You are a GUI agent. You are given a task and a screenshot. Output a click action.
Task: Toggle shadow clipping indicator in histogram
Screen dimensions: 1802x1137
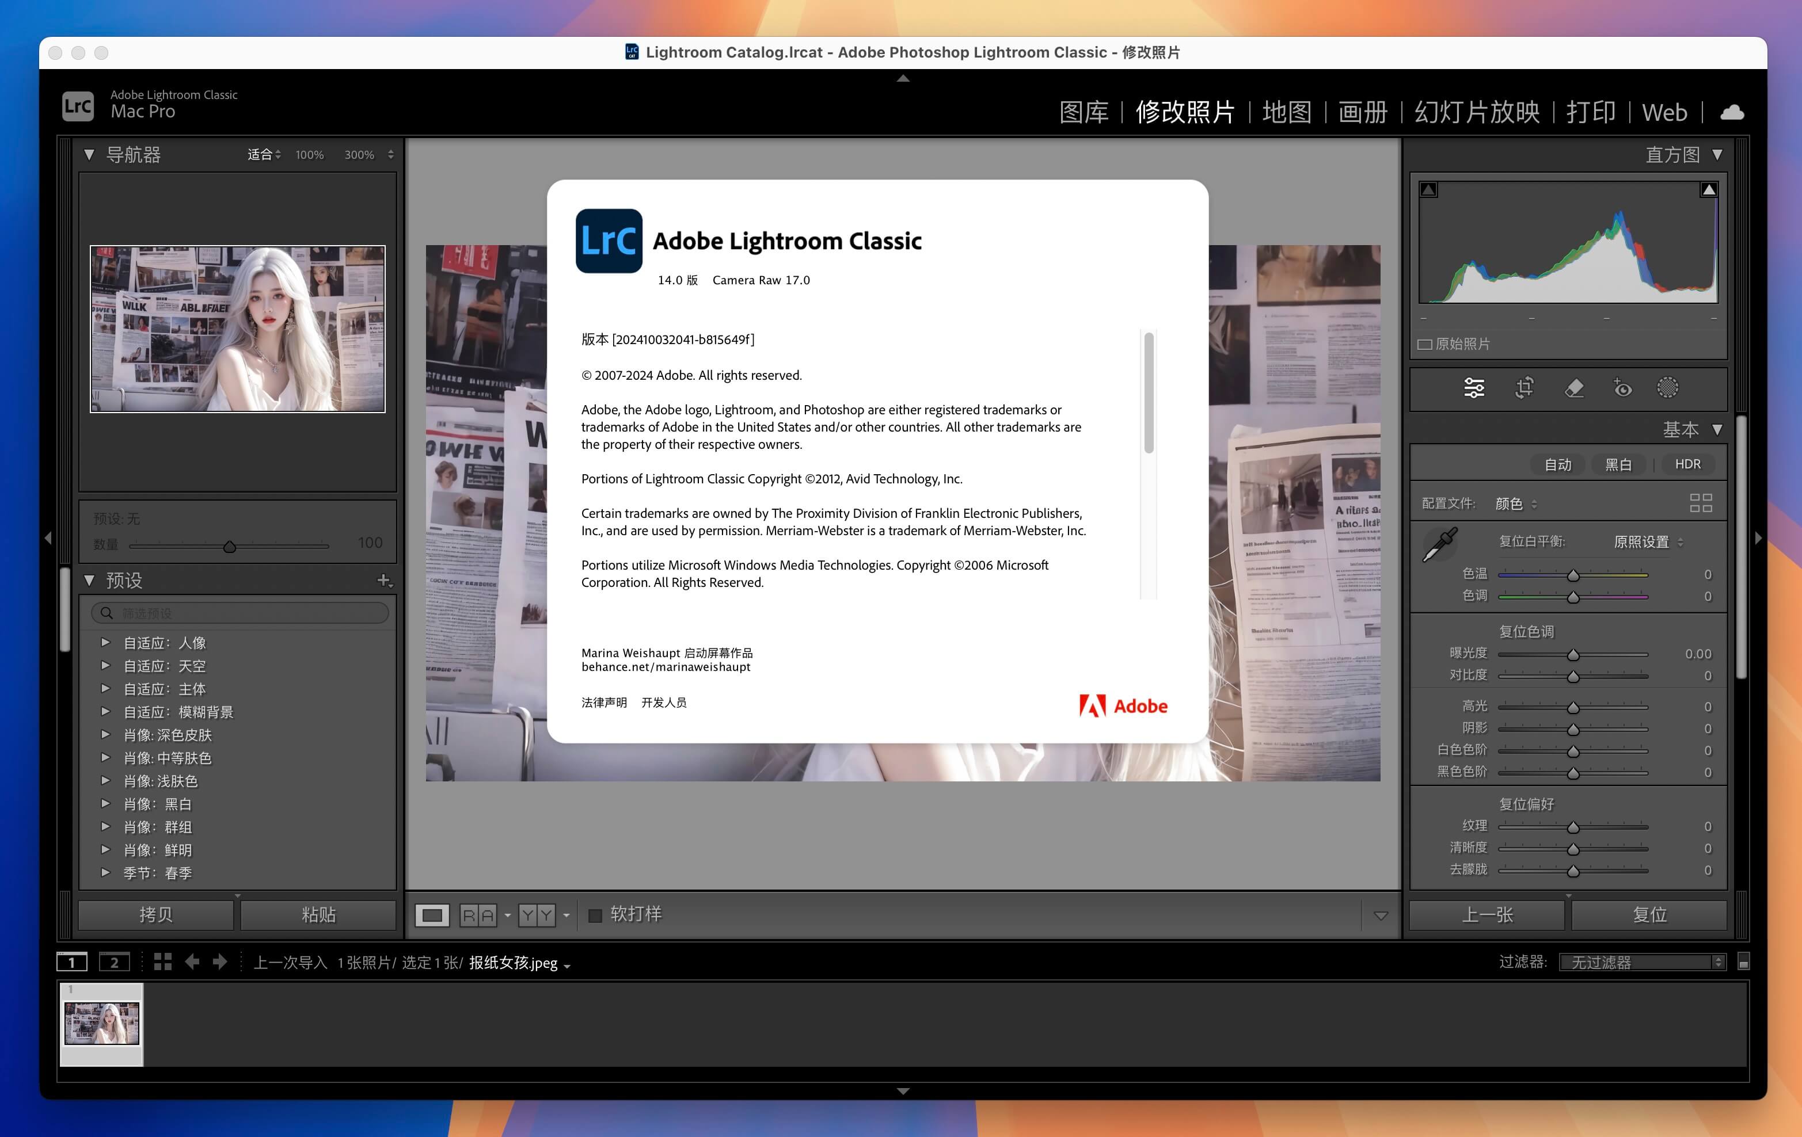click(x=1428, y=190)
